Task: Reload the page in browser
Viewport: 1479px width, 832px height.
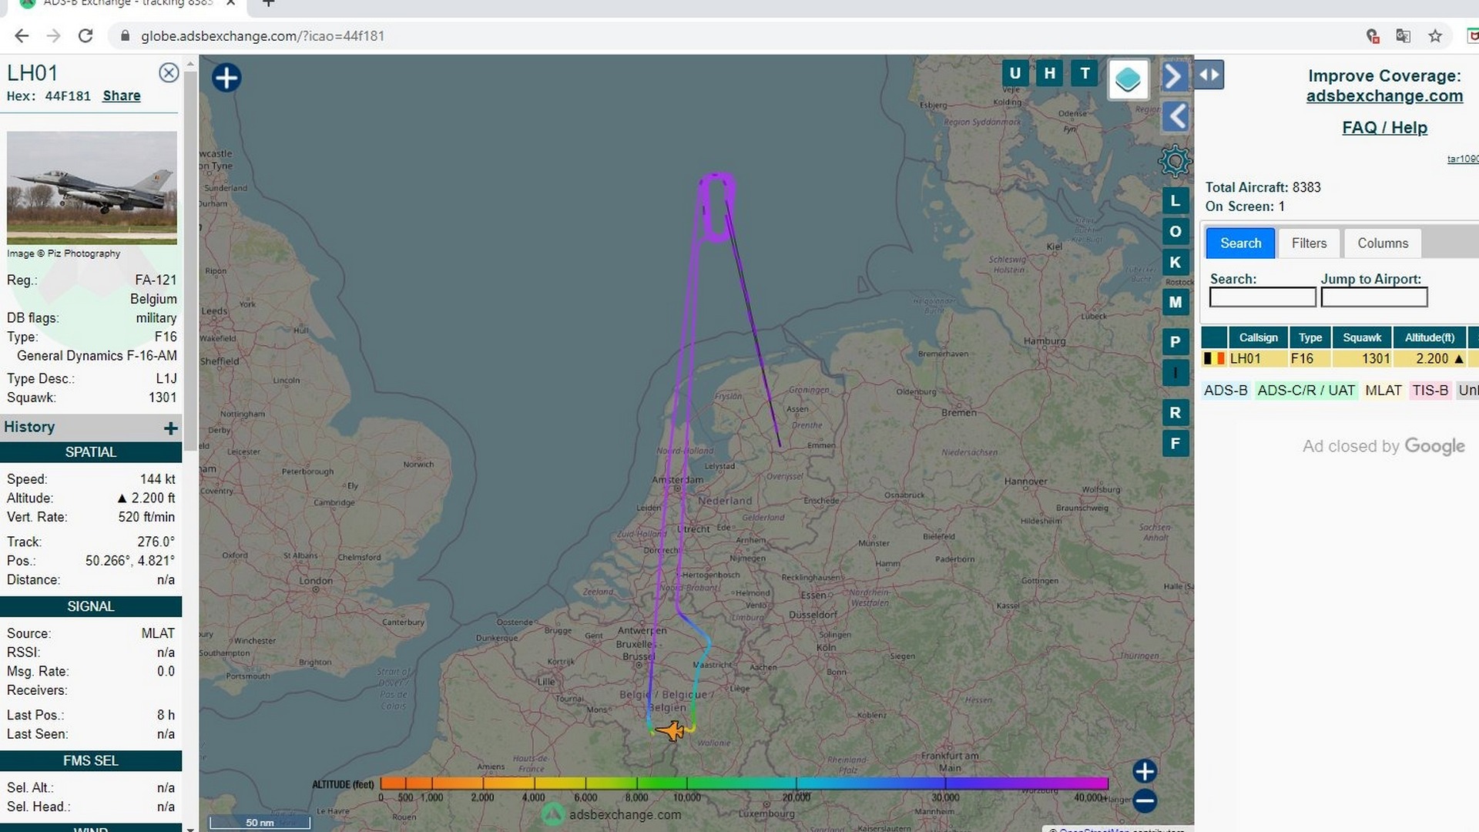Action: pyautogui.click(x=86, y=36)
